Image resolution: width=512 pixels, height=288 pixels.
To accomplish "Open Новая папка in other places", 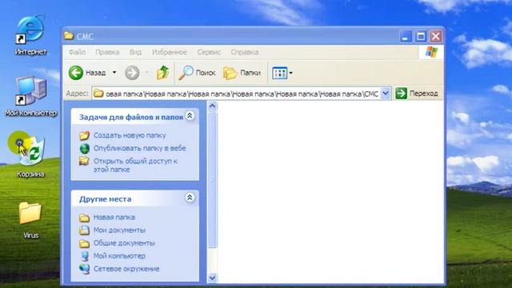I will pyautogui.click(x=114, y=217).
